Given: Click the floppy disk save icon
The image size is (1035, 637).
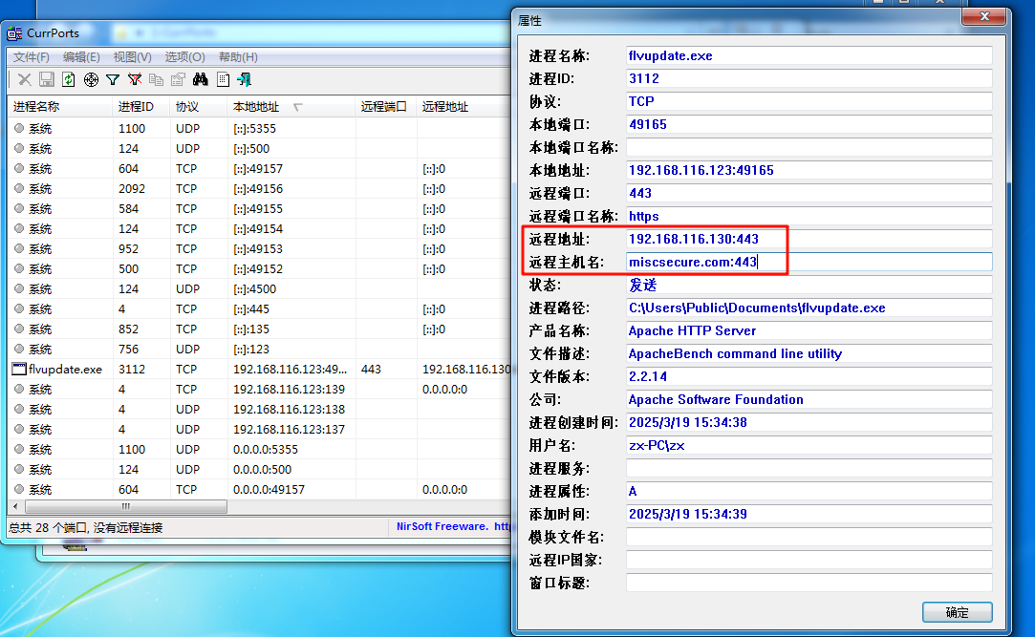Looking at the screenshot, I should coord(47,79).
